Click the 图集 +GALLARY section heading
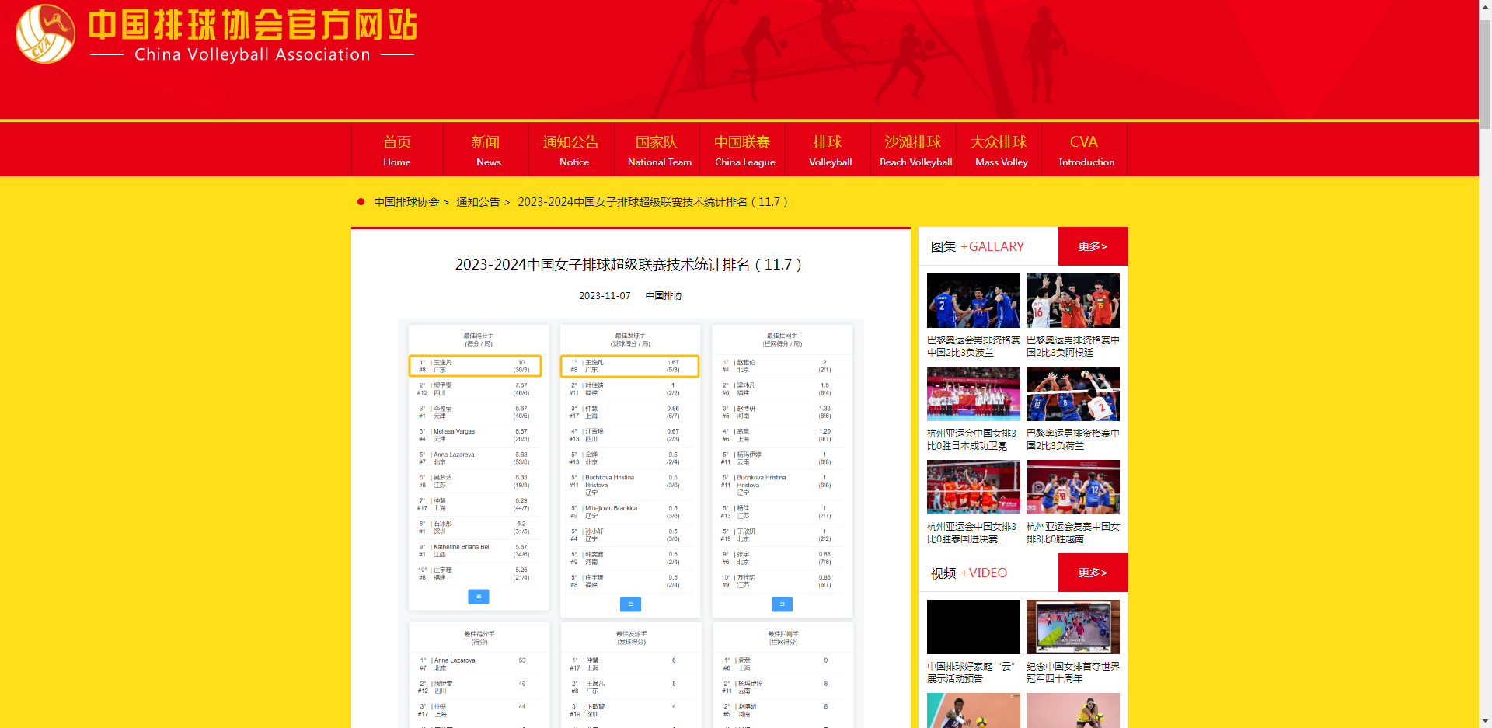1492x728 pixels. (x=978, y=246)
